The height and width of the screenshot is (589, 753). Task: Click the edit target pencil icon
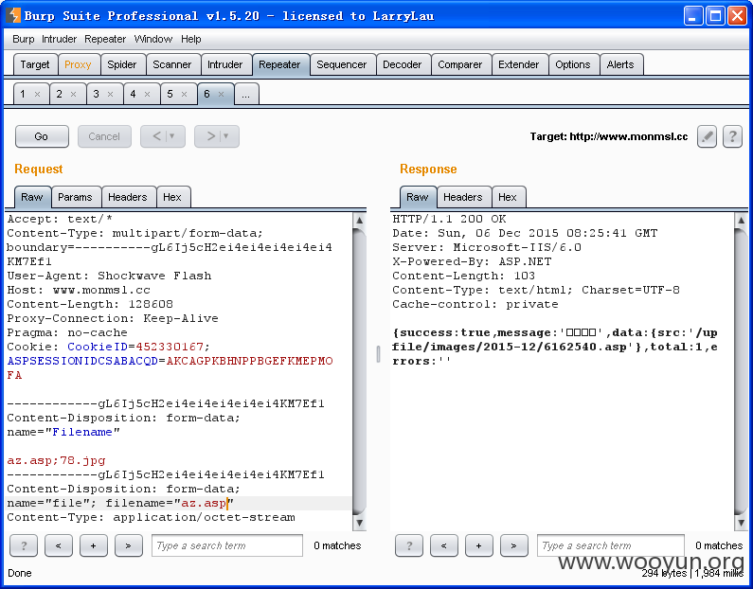[x=707, y=136]
